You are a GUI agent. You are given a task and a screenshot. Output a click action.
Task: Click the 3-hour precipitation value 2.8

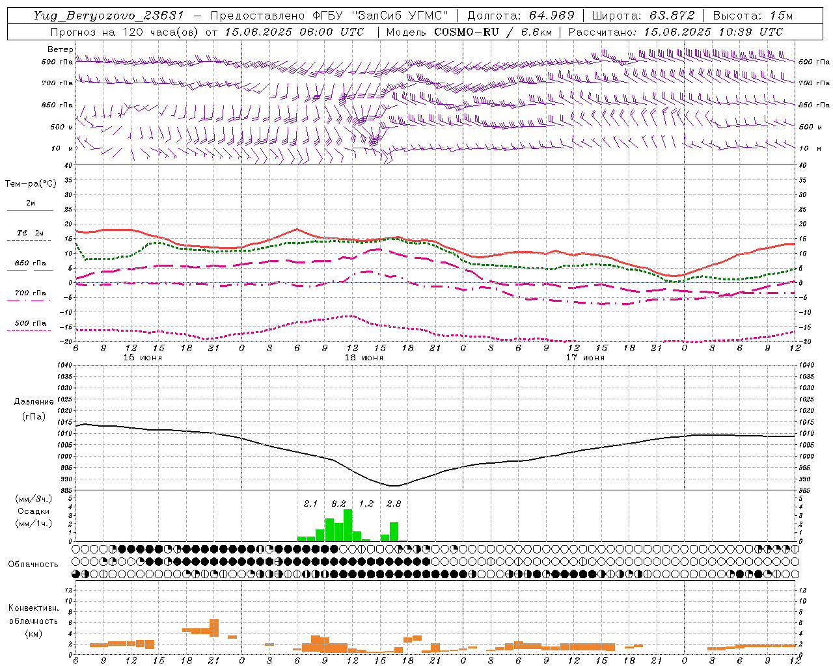394,503
